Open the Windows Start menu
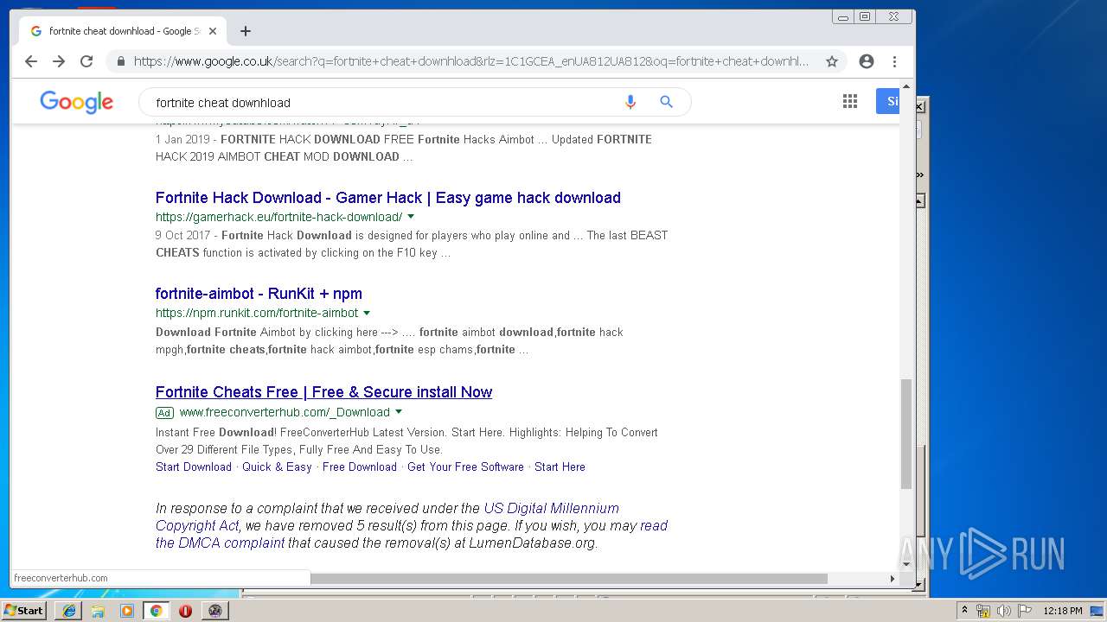The height and width of the screenshot is (622, 1107). [23, 610]
